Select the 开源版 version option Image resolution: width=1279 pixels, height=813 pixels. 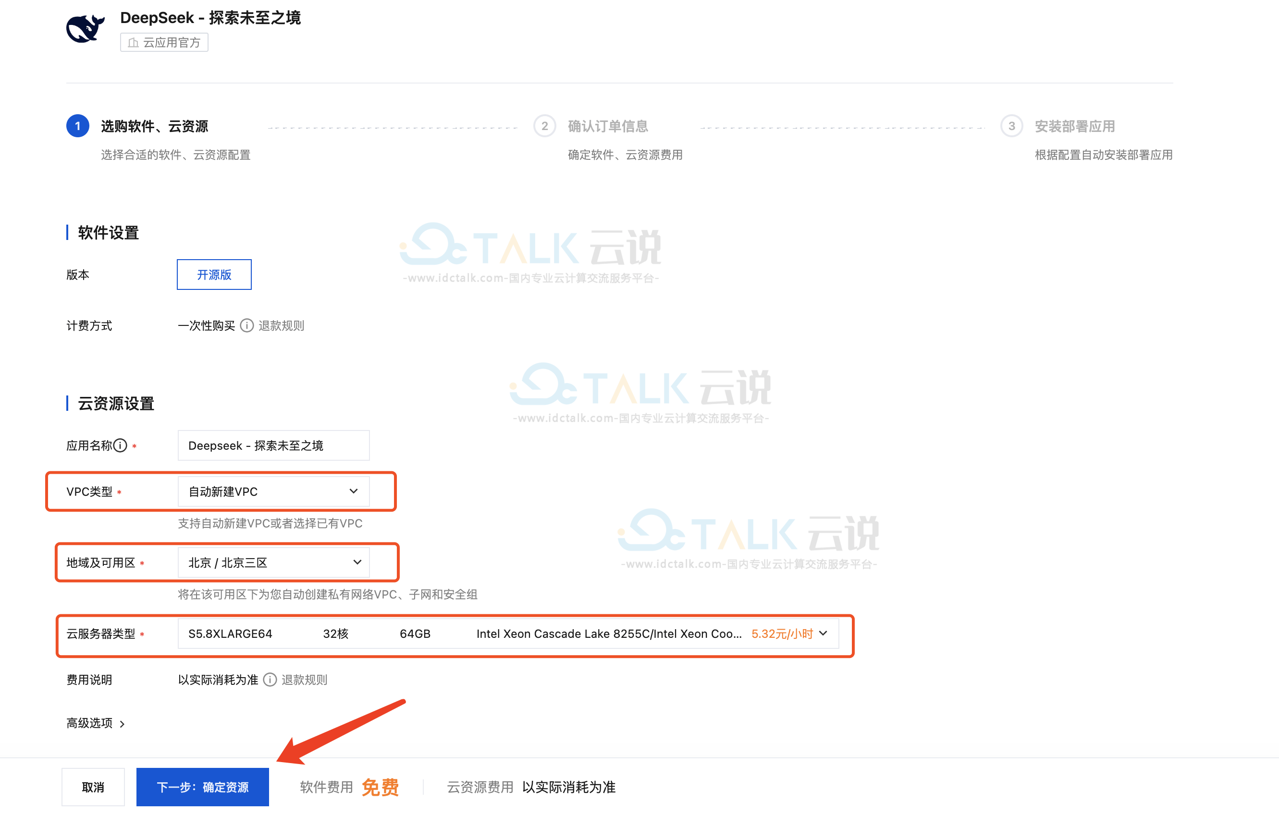point(214,275)
